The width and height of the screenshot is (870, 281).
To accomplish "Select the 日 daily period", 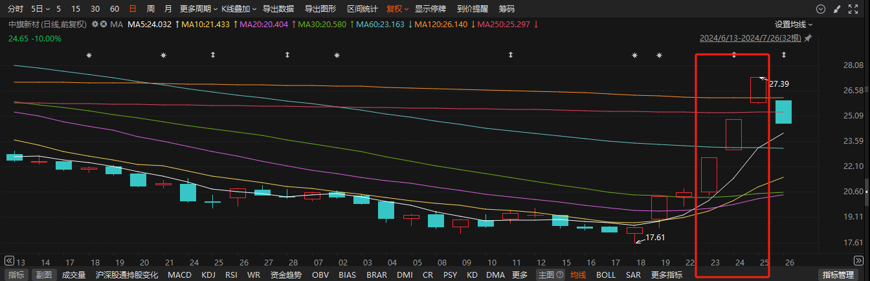I will pos(133,9).
